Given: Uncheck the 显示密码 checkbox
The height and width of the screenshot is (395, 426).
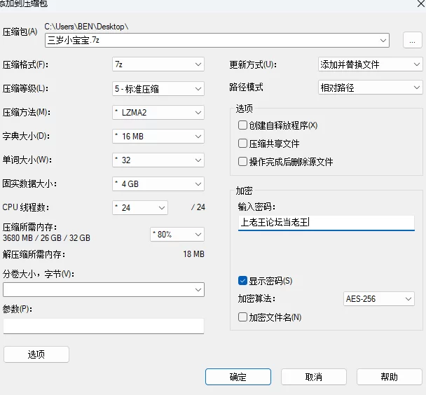Looking at the screenshot, I should pos(243,281).
